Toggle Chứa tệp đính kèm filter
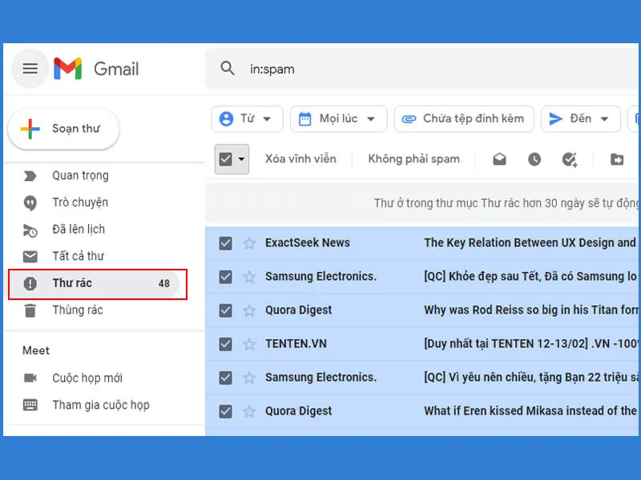 [x=464, y=118]
